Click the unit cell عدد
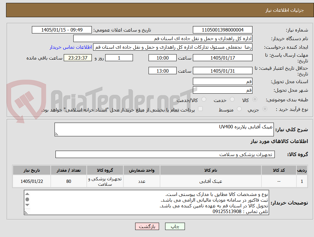Viewport: 314px width, 237px height. [142, 181]
